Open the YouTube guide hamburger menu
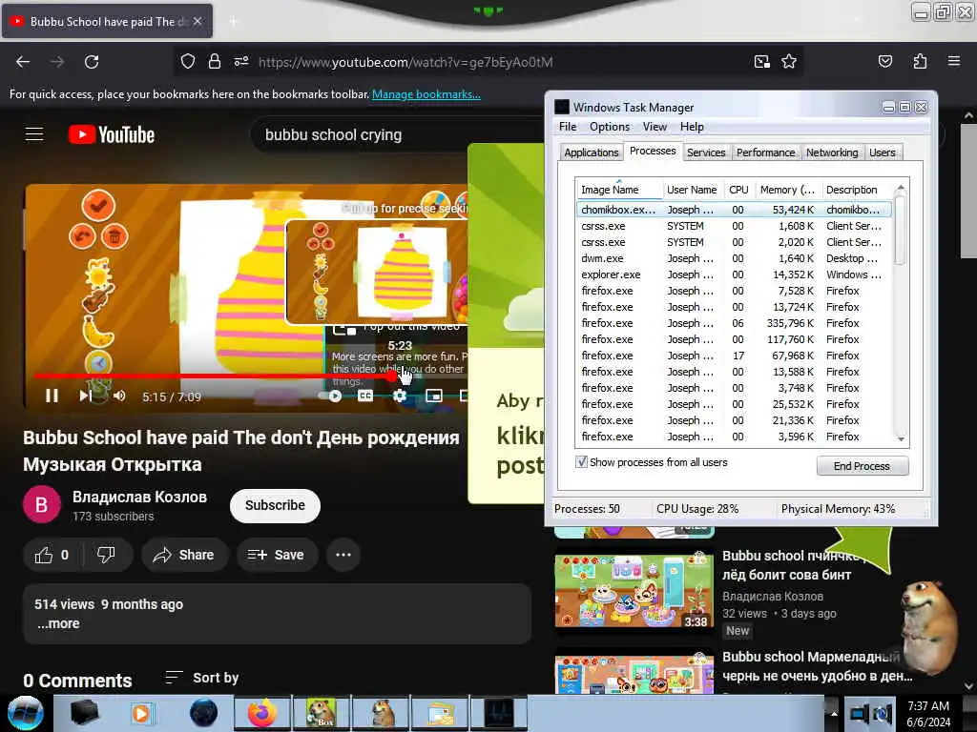Screen dimensions: 977x732 point(34,133)
